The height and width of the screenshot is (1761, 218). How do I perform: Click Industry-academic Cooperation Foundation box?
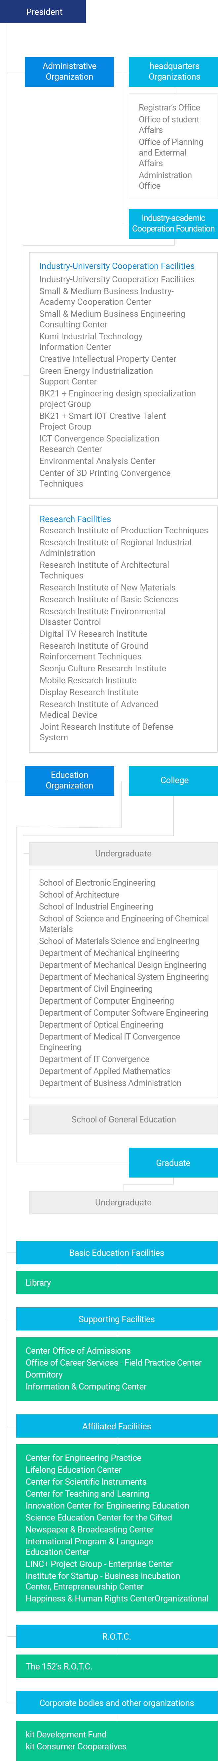pos(173,224)
